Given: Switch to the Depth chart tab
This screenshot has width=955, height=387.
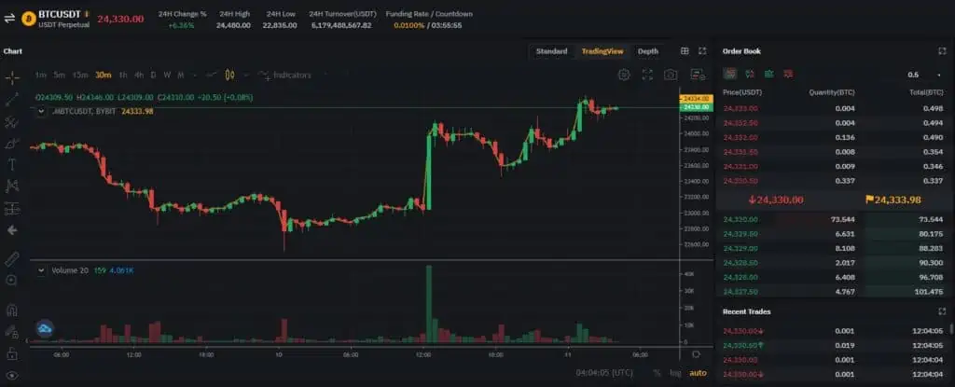Looking at the screenshot, I should coord(648,52).
